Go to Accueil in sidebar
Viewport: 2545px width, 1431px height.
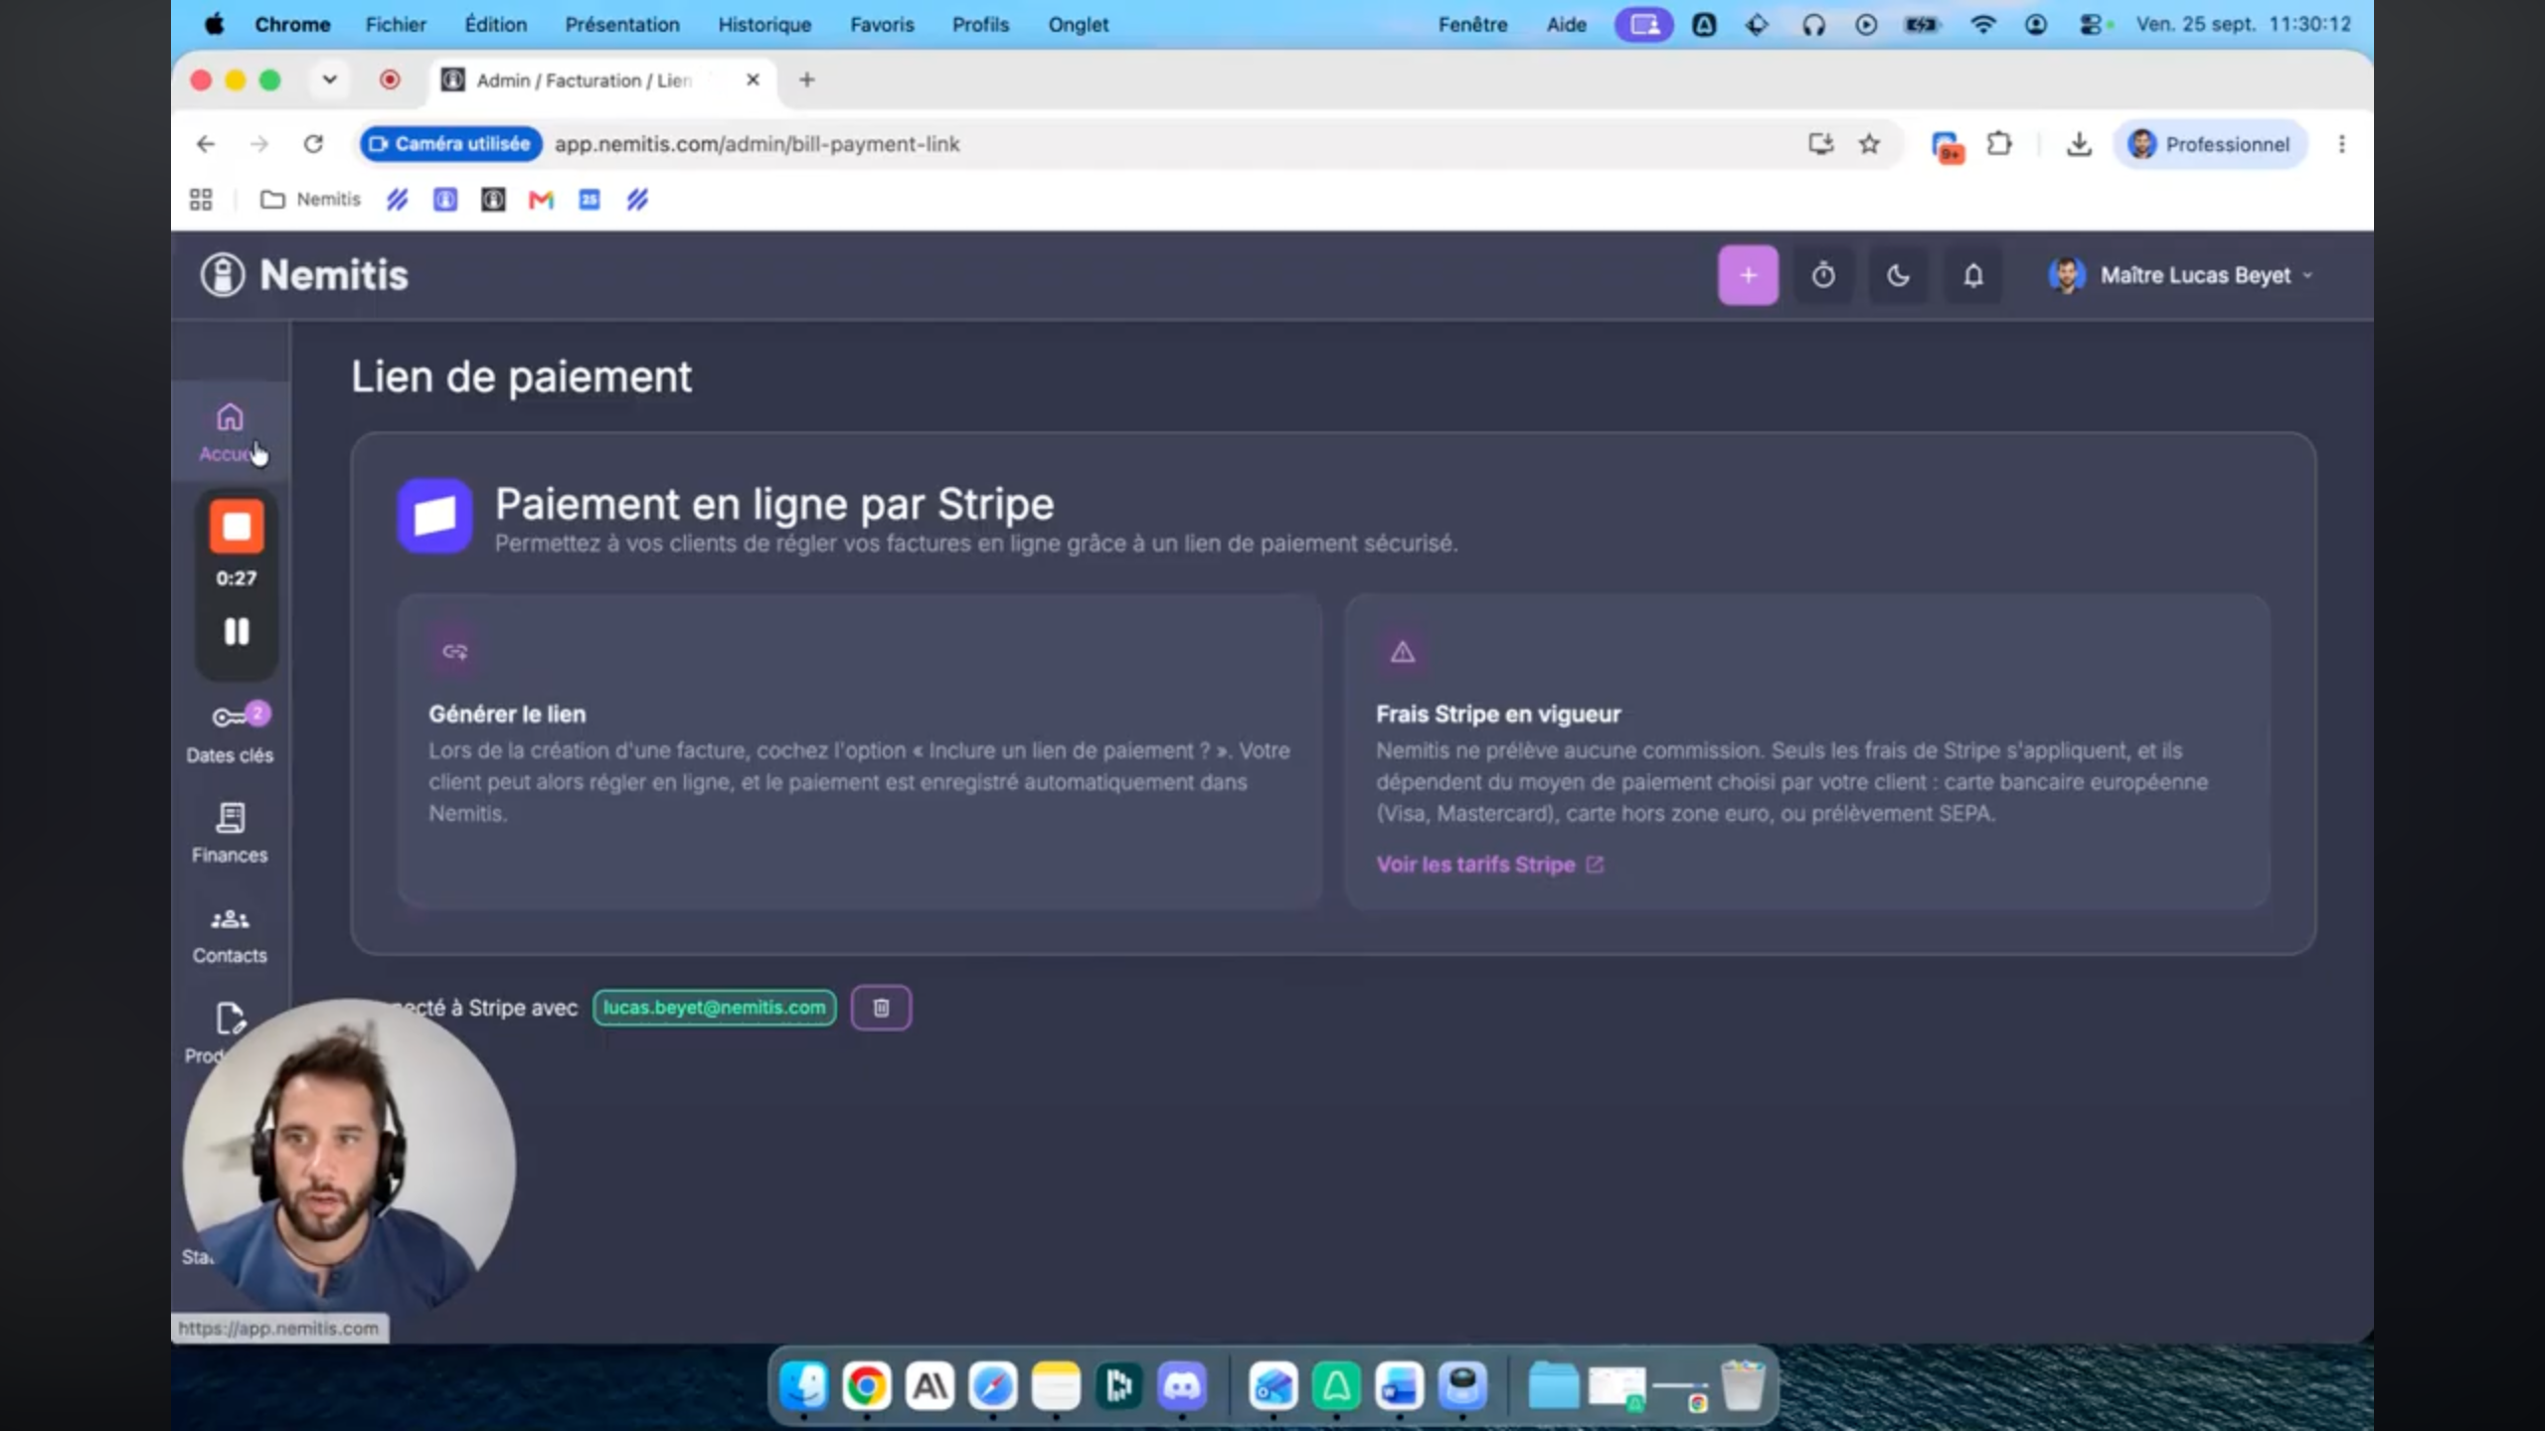[x=230, y=432]
